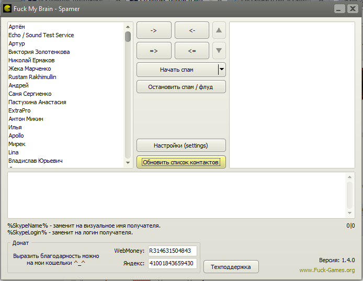The width and height of the screenshot is (363, 281).
Task: Select contact Lina
Action: pos(14,152)
